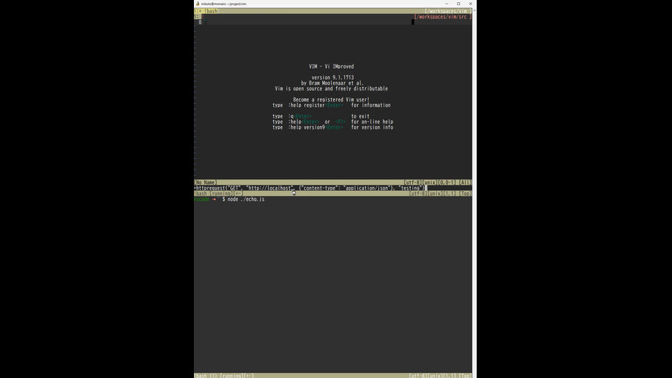Click the red '[/workspaces/vim/src ]' path text
The width and height of the screenshot is (672, 378).
point(442,17)
